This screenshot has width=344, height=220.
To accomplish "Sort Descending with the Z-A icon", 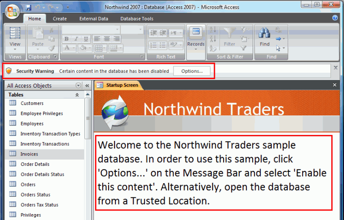I will (213, 39).
